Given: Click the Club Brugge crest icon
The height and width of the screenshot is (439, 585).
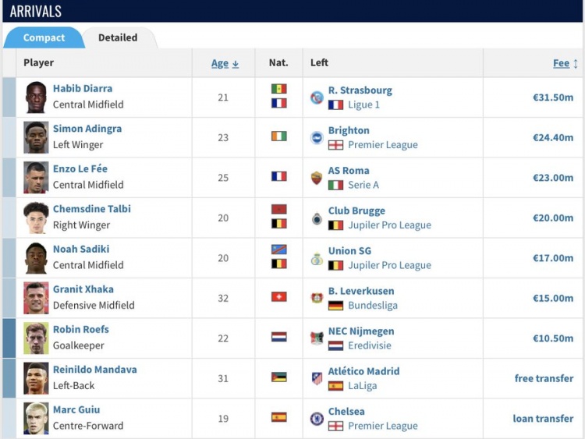Looking at the screenshot, I should [x=317, y=218].
